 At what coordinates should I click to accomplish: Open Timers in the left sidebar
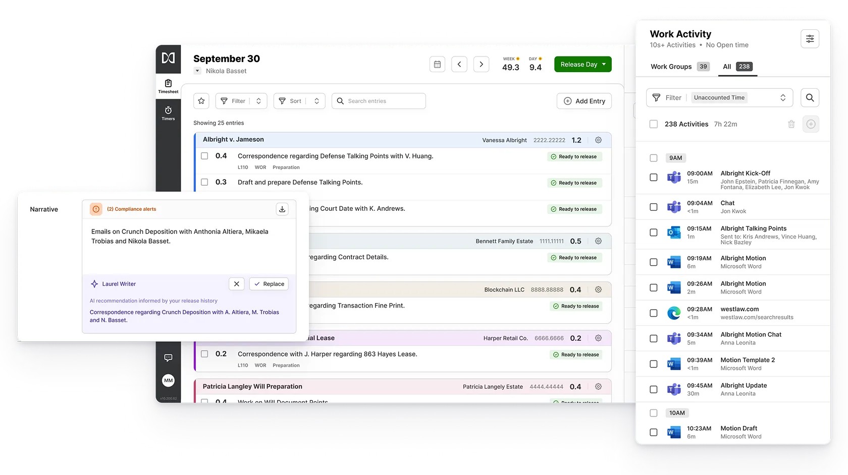[x=168, y=113]
